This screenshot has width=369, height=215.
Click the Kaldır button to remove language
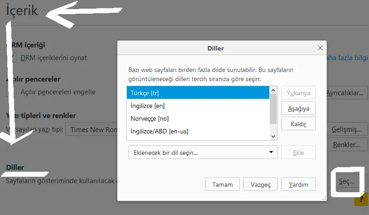click(298, 124)
